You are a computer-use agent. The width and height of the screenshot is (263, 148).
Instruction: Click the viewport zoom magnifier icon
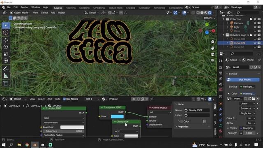(212, 42)
